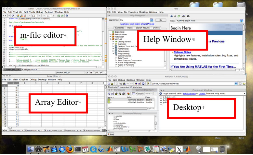Click the Search for input field in Help
Image resolution: width=253 pixels, height=155 pixels.
(x=135, y=20)
